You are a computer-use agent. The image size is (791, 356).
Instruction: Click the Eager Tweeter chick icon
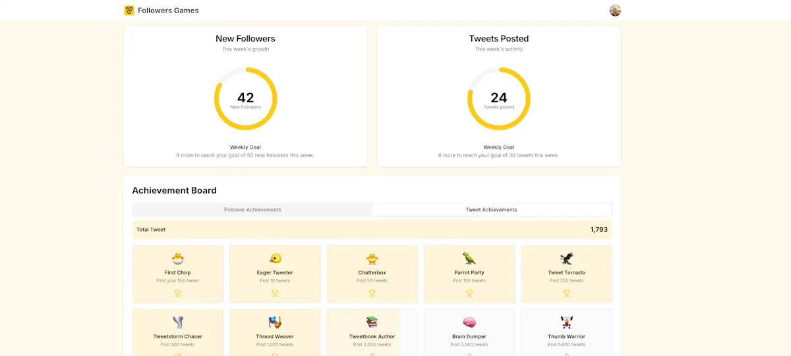pos(275,259)
